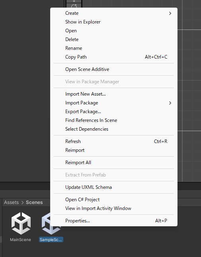Expand the Create submenu arrow
This screenshot has width=201, height=257.
coord(170,13)
